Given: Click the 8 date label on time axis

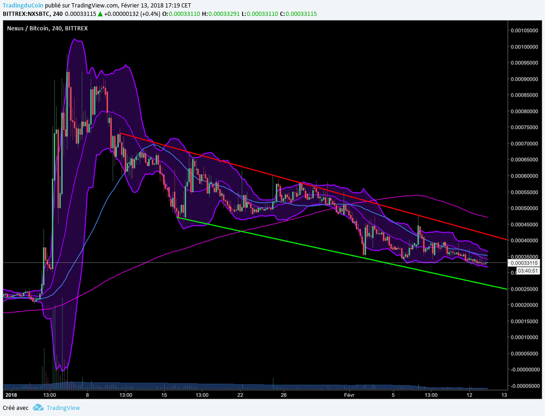Looking at the screenshot, I should [87, 395].
